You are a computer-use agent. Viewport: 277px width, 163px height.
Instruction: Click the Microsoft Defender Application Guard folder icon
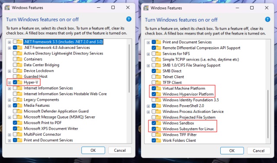[19, 111]
